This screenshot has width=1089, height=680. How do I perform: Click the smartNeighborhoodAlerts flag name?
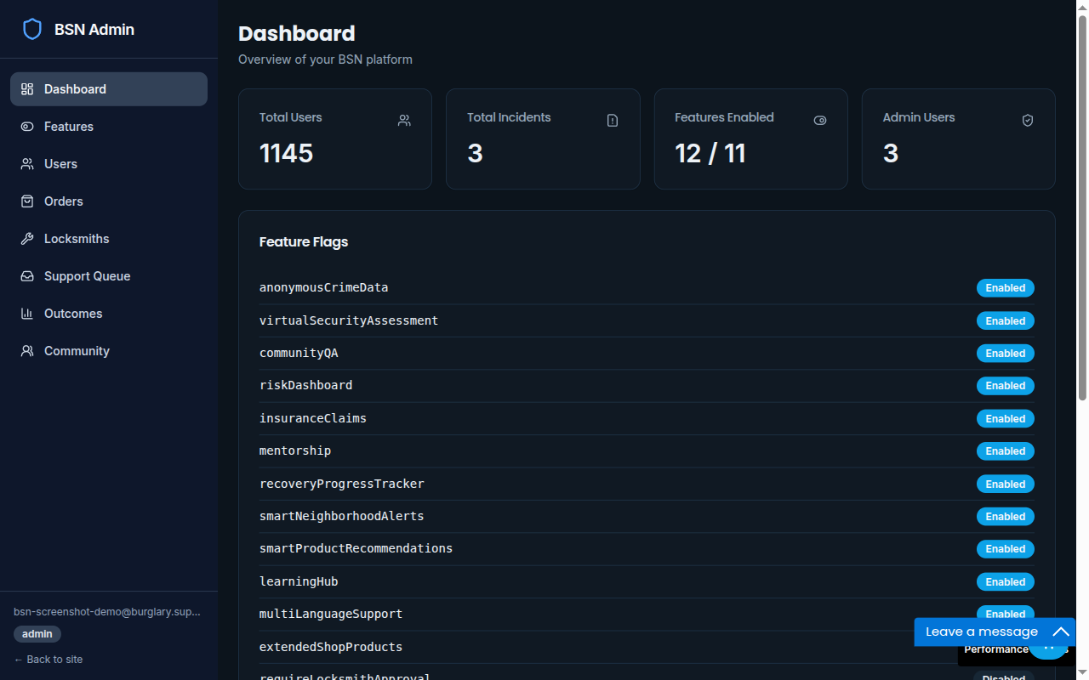pos(341,516)
